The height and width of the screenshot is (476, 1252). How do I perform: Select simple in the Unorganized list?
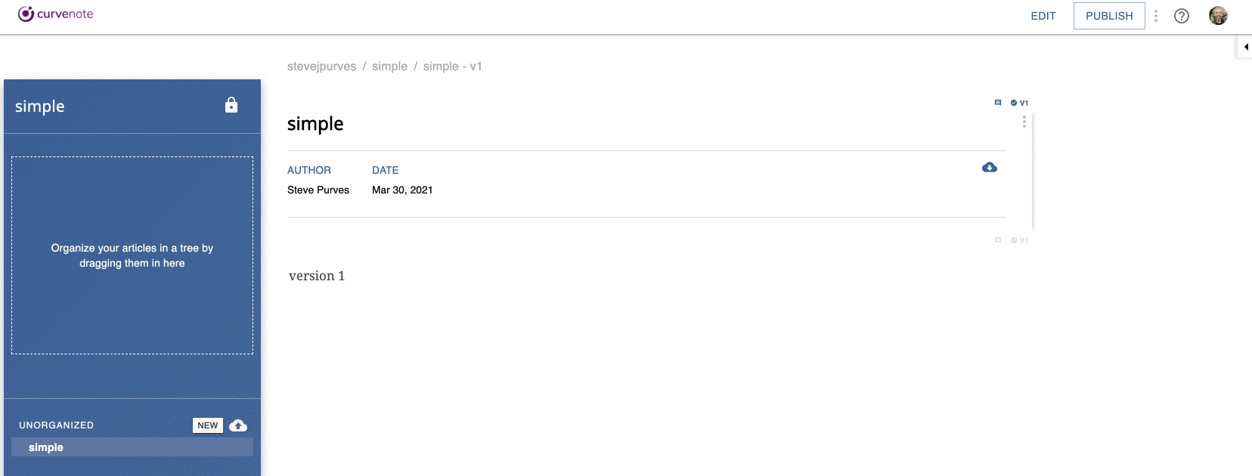click(132, 447)
